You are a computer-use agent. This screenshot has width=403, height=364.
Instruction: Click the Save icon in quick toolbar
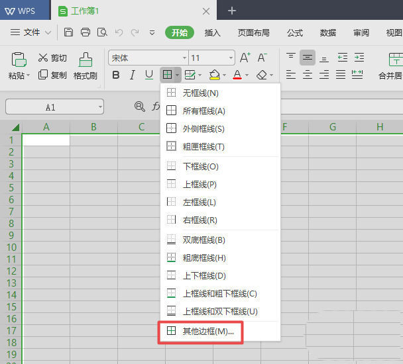68,32
